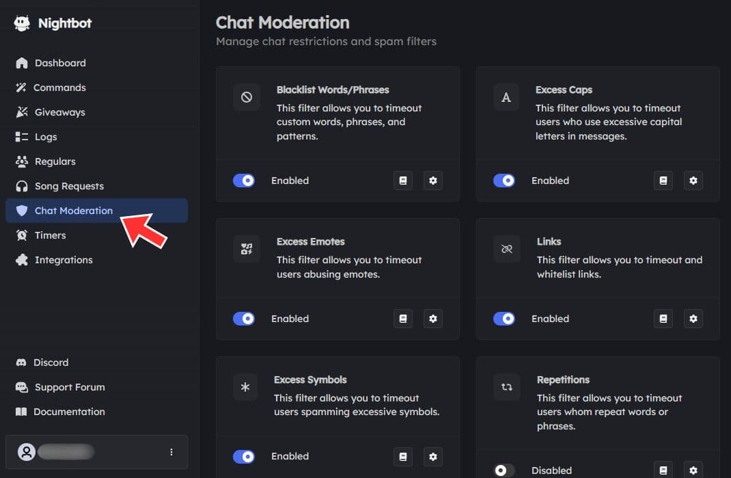The height and width of the screenshot is (478, 731).
Task: Open the Documentation link in sidebar
Action: point(69,412)
